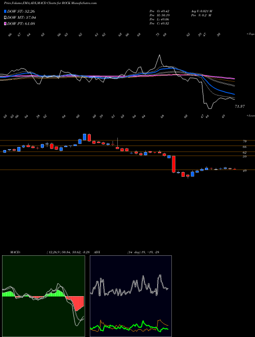This screenshot has height=337, width=255.
Task: Select the 'DOW ST: 52.26' legend text
Action: coord(21,11)
